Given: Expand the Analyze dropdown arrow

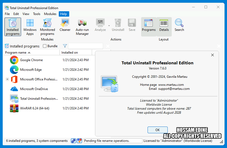Looking at the screenshot, I should [x=109, y=26].
